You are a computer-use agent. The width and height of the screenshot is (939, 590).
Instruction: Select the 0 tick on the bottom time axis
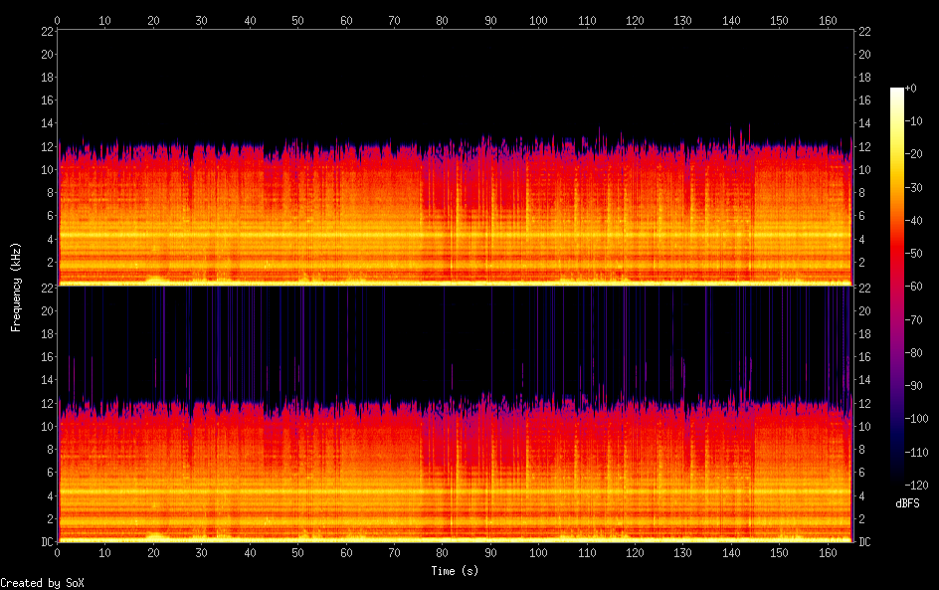coord(58,552)
